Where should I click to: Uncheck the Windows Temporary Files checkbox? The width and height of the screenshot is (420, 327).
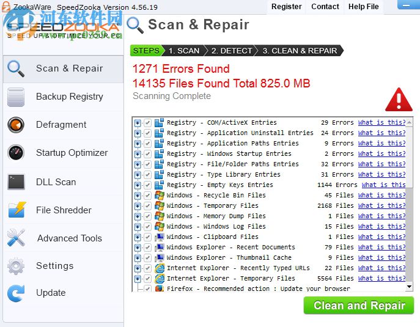coord(147,206)
